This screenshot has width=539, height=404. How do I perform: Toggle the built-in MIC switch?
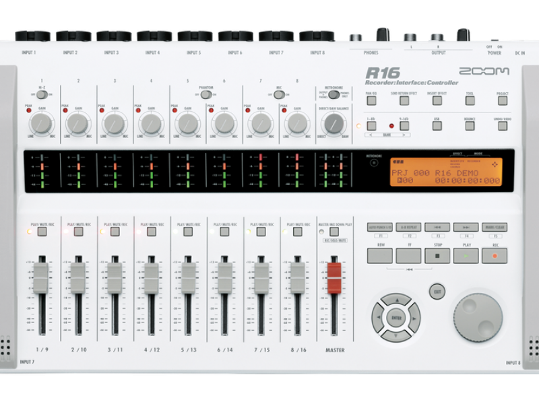click(x=279, y=94)
